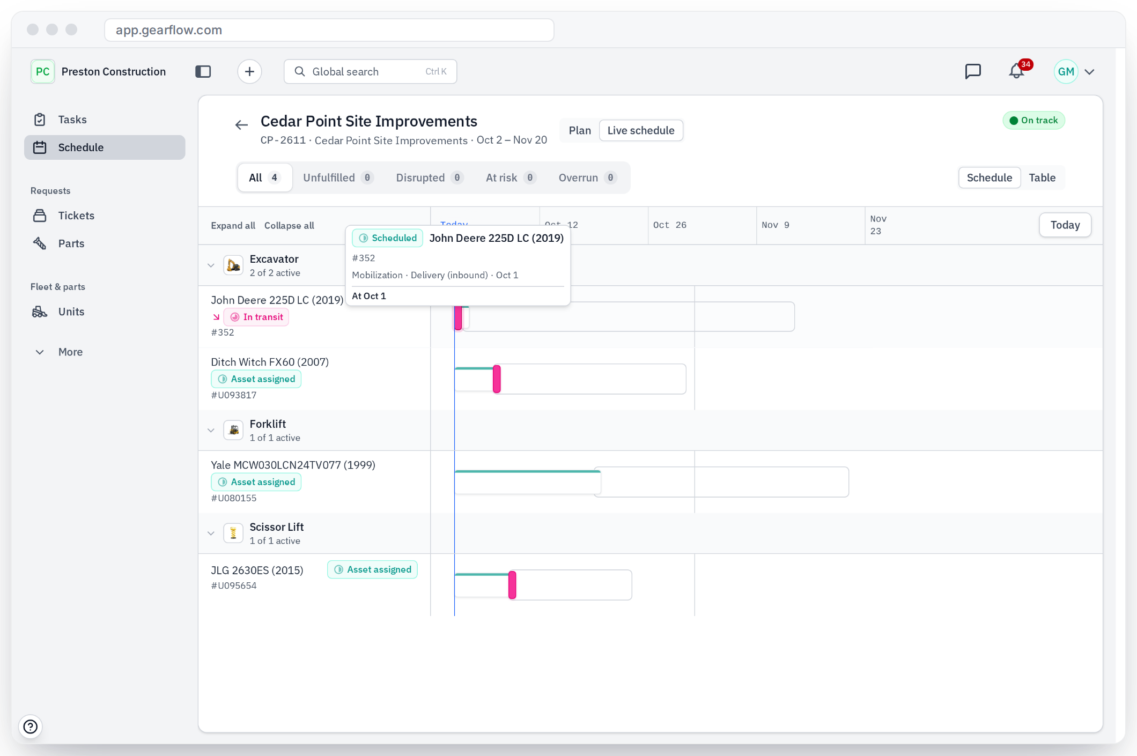1137x756 pixels.
Task: Open the chat messages icon
Action: pyautogui.click(x=973, y=71)
